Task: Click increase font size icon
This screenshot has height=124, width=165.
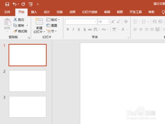Action: click(x=113, y=22)
